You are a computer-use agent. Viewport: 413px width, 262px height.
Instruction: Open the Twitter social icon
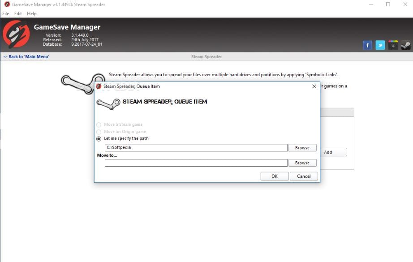(380, 45)
